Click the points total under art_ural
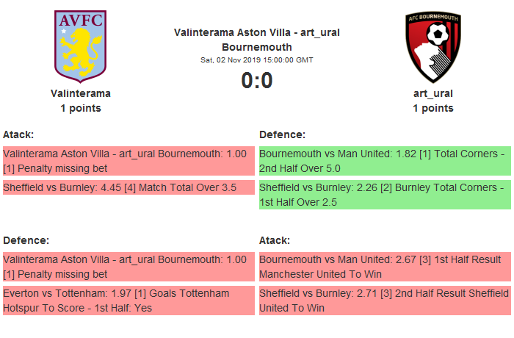The image size is (514, 338). pyautogui.click(x=432, y=108)
